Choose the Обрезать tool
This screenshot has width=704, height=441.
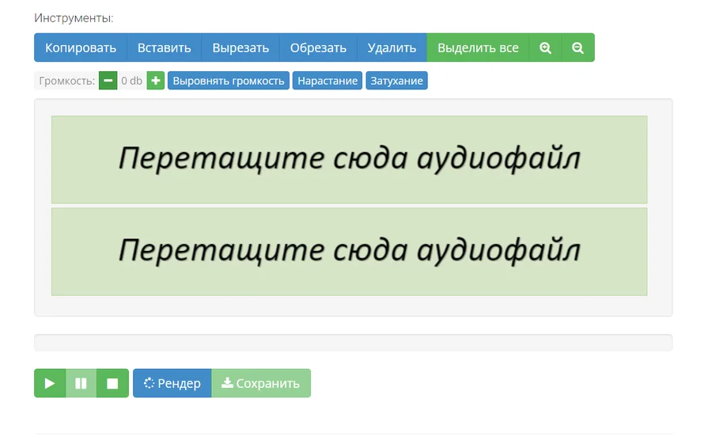pos(318,48)
